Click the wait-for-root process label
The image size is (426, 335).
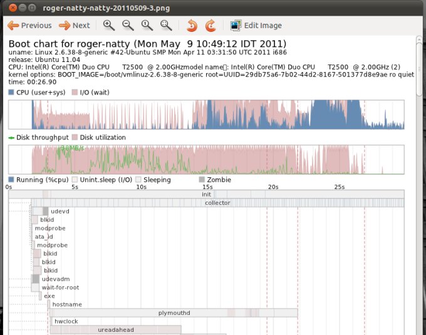pyautogui.click(x=60, y=287)
